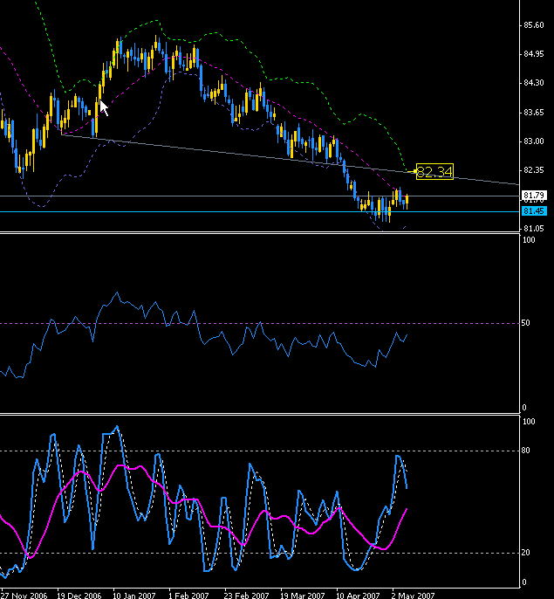This screenshot has width=554, height=599.
Task: Click the 23 Feb 2007 date label
Action: pyautogui.click(x=246, y=596)
